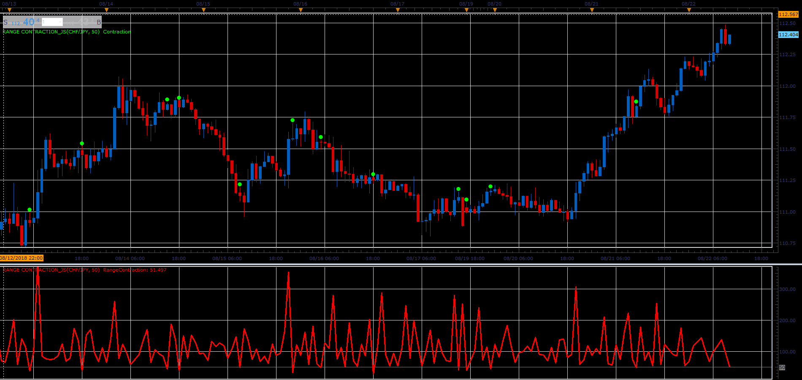The width and height of the screenshot is (802, 380).
Task: Click the 100.00 indicator axis label
Action: pos(787,352)
